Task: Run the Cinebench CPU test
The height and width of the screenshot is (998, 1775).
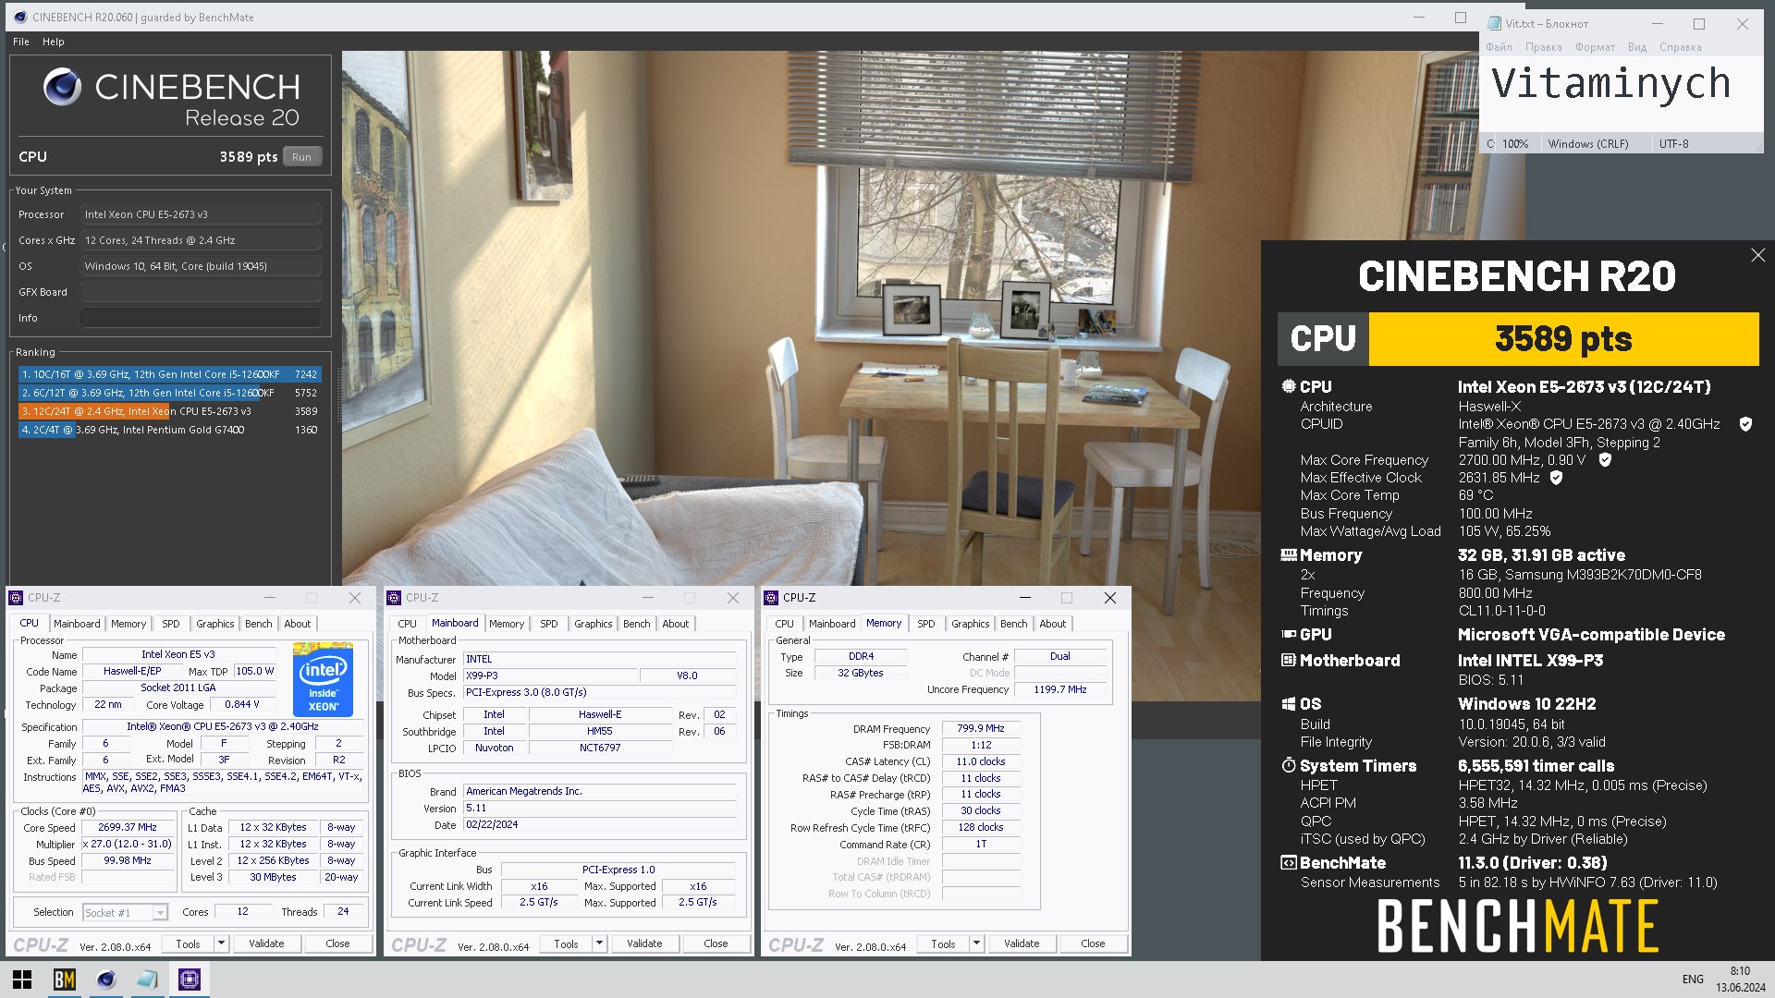Action: click(301, 157)
